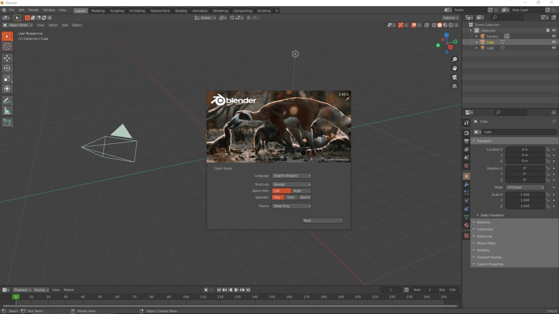The image size is (559, 314).
Task: Open the Shortcuts dropdown
Action: [x=292, y=184]
